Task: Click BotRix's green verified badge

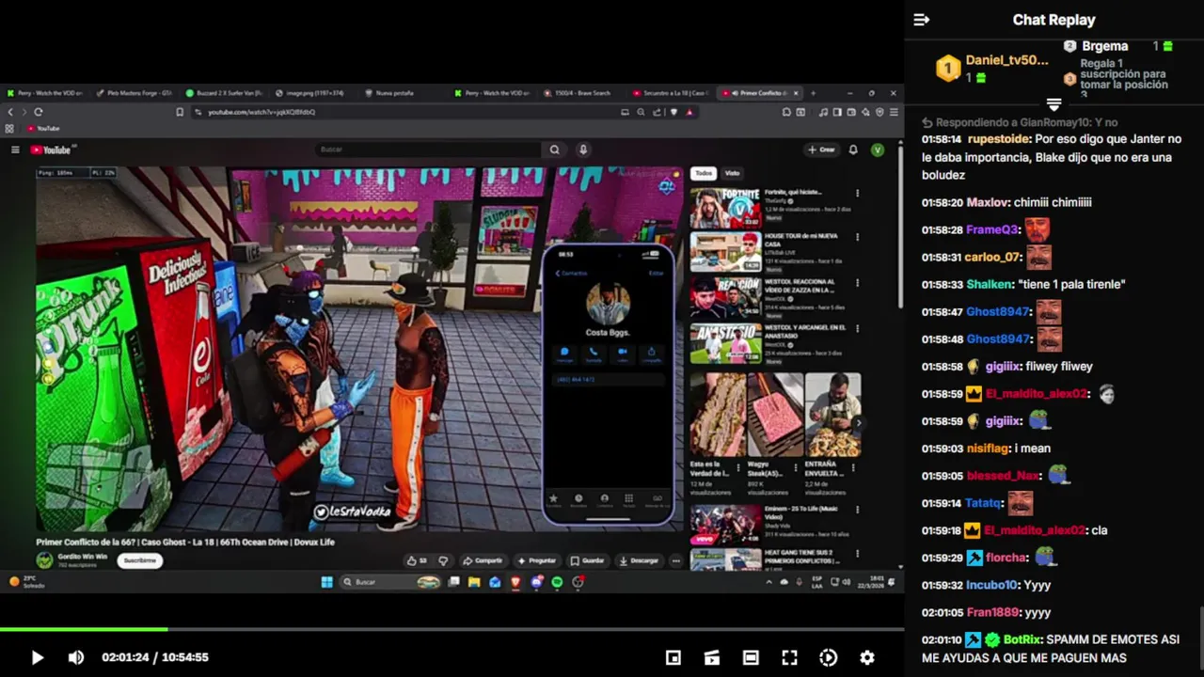Action: (x=992, y=639)
